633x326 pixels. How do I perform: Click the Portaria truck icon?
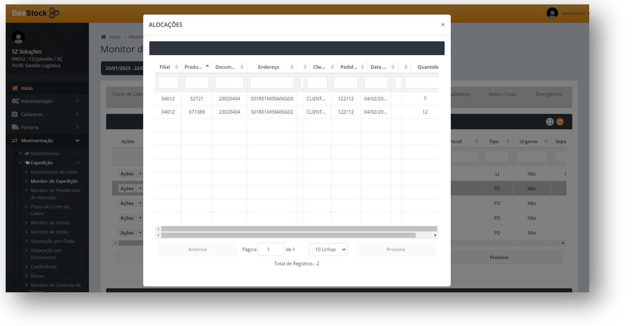click(15, 128)
